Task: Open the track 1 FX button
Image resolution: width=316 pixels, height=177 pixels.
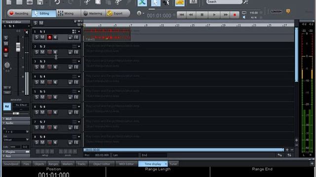Action: click(x=76, y=37)
